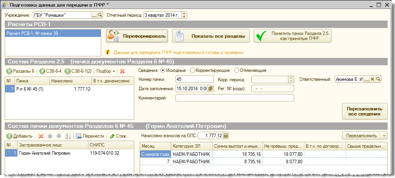Add СЗВ-6-4 document pack

click(x=51, y=71)
